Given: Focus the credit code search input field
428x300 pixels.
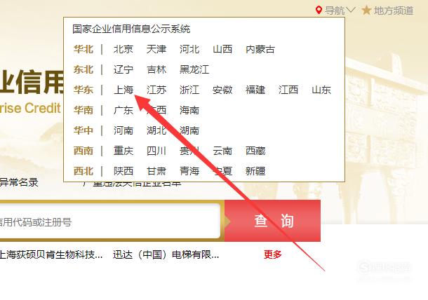Looking at the screenshot, I should click(109, 221).
